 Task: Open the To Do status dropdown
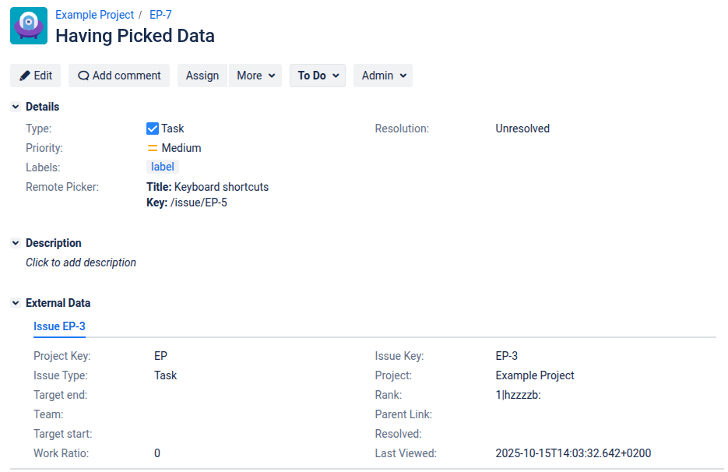pos(318,76)
